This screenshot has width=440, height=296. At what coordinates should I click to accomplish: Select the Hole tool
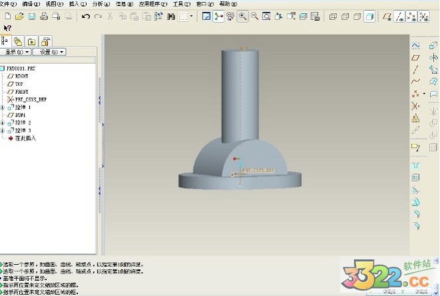point(415,166)
